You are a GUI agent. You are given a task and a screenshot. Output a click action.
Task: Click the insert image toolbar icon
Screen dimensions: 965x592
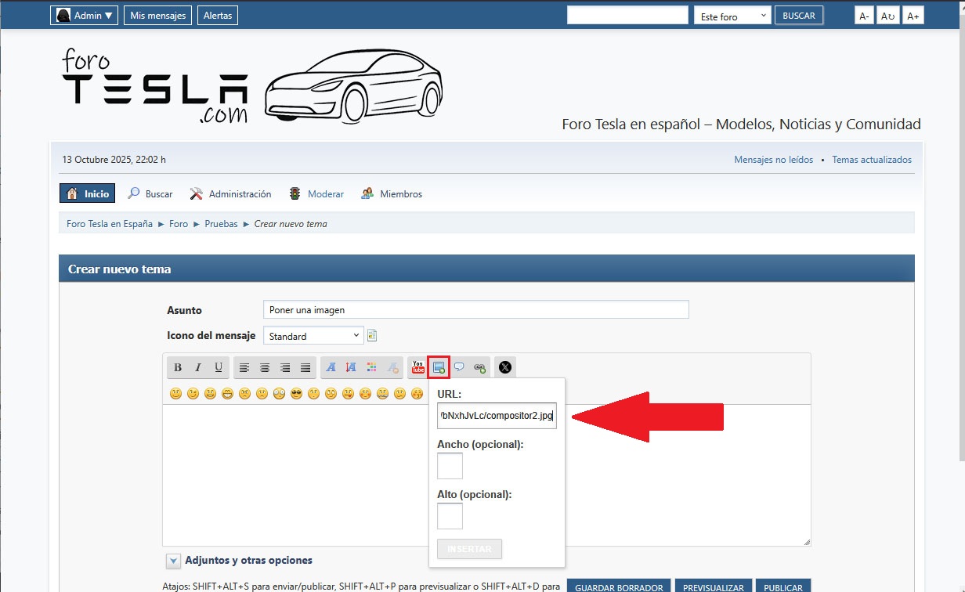(439, 367)
